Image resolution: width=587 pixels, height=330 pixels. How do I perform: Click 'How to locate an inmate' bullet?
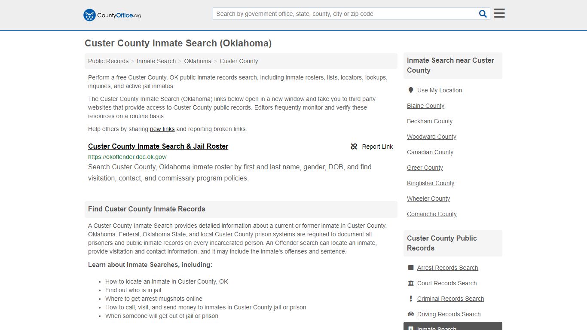(167, 281)
